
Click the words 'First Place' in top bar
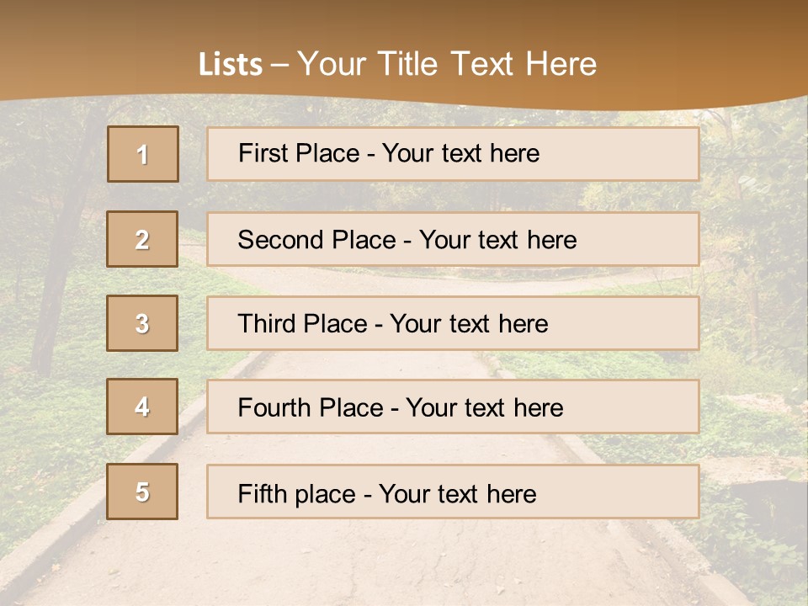299,153
